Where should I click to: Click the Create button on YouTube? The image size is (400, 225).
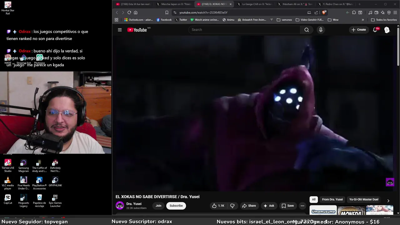click(x=359, y=30)
